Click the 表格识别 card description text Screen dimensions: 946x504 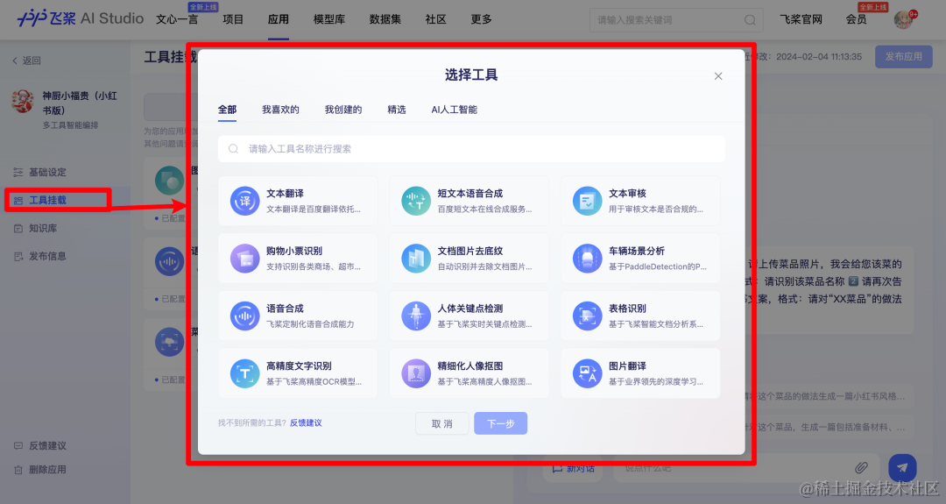pos(655,324)
